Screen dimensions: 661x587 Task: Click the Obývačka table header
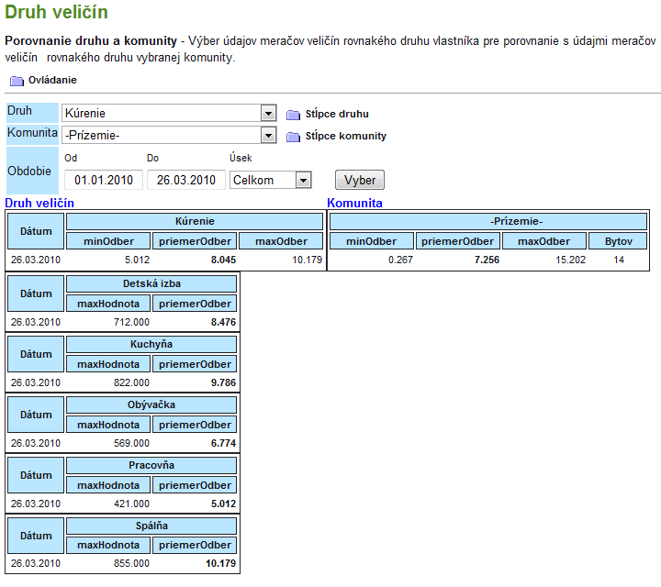(151, 404)
